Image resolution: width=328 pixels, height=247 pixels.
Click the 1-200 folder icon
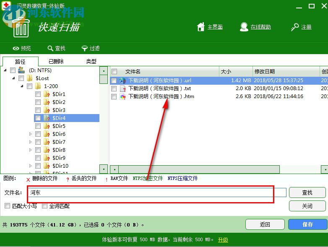coord(38,86)
